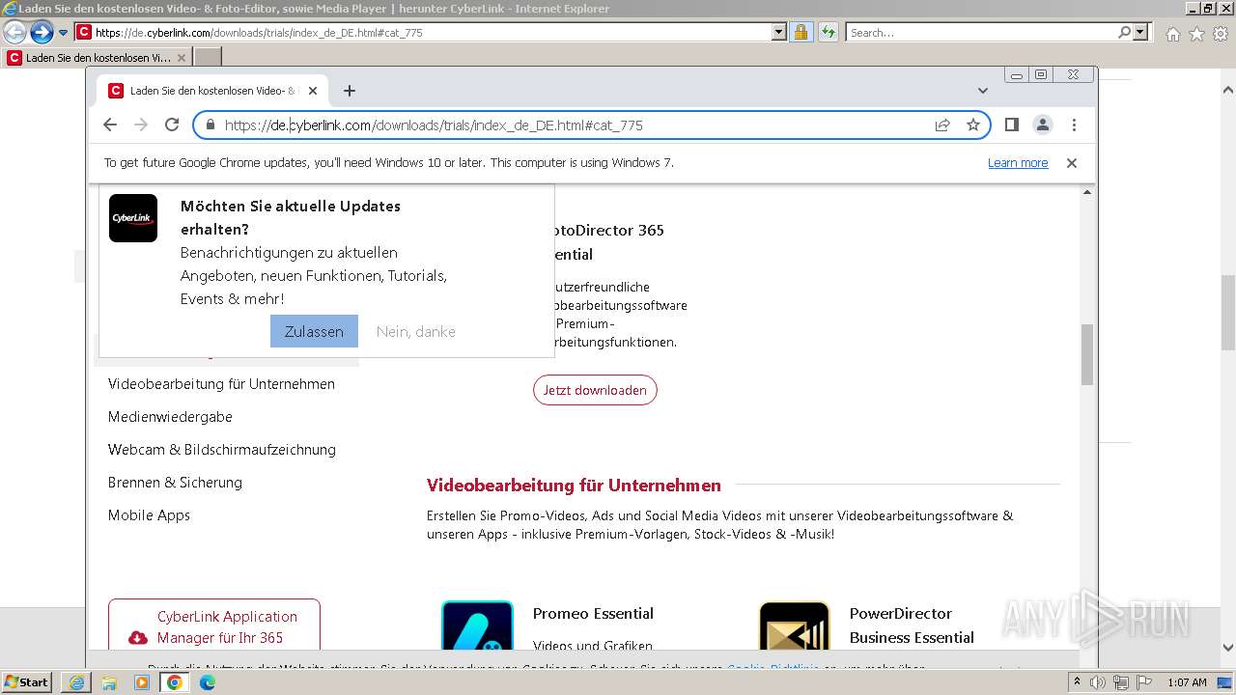Click the Chrome address bar URL

coord(434,125)
